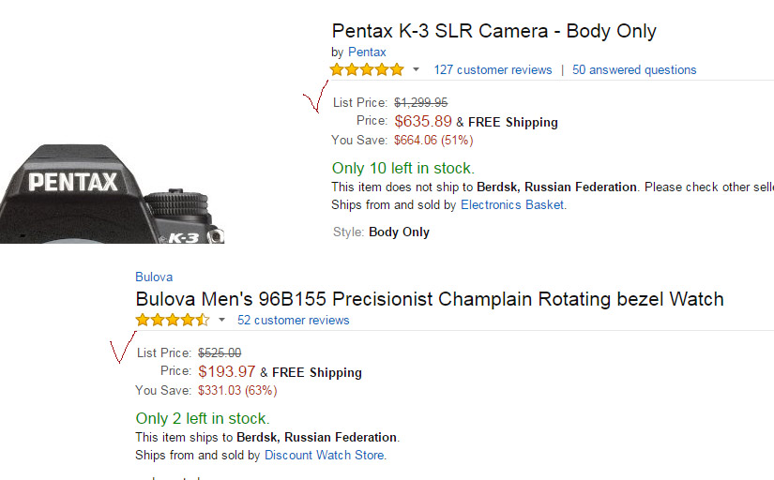The image size is (774, 480).
Task: Open the Bulova brand link
Action: pos(154,277)
